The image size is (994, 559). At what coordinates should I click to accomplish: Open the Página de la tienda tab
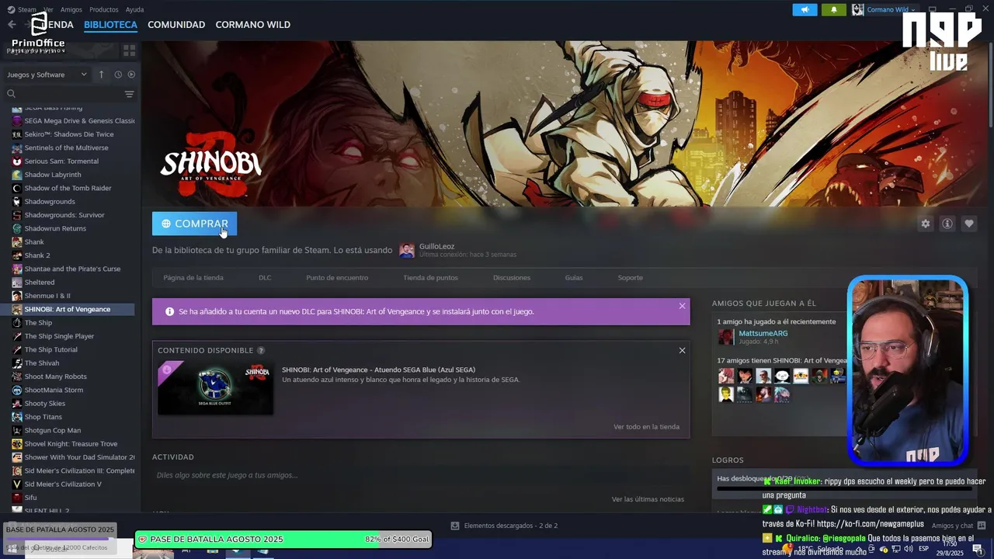pos(193,277)
